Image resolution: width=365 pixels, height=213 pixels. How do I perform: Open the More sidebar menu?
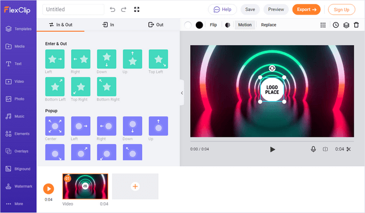tap(15, 204)
